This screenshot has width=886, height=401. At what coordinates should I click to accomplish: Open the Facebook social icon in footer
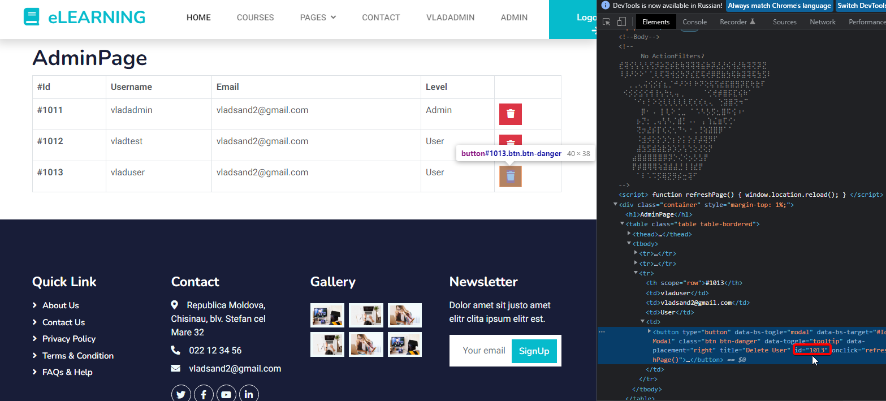click(204, 394)
